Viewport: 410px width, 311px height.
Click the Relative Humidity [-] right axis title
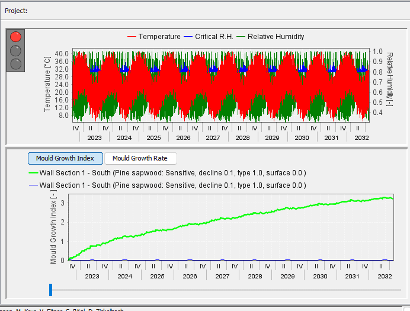[x=390, y=79]
